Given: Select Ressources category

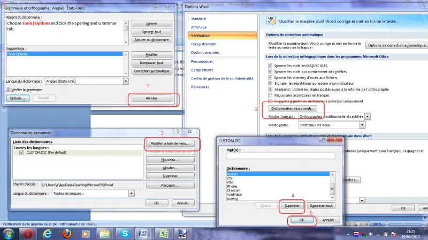Looking at the screenshot, I should tap(200, 87).
